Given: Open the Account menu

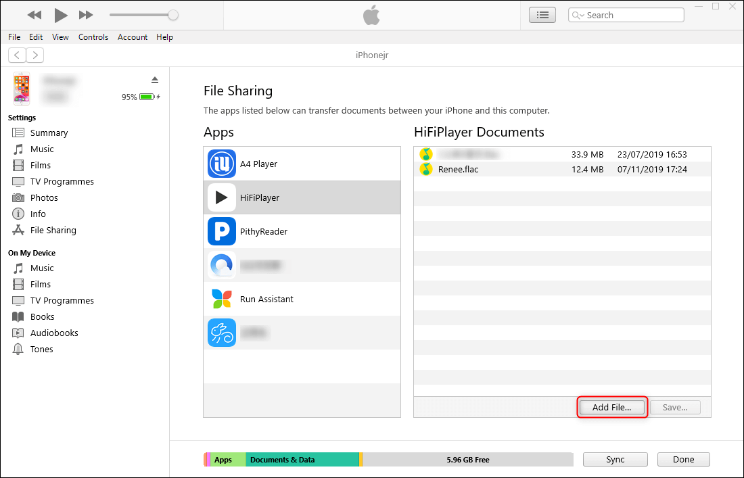Looking at the screenshot, I should tap(133, 37).
